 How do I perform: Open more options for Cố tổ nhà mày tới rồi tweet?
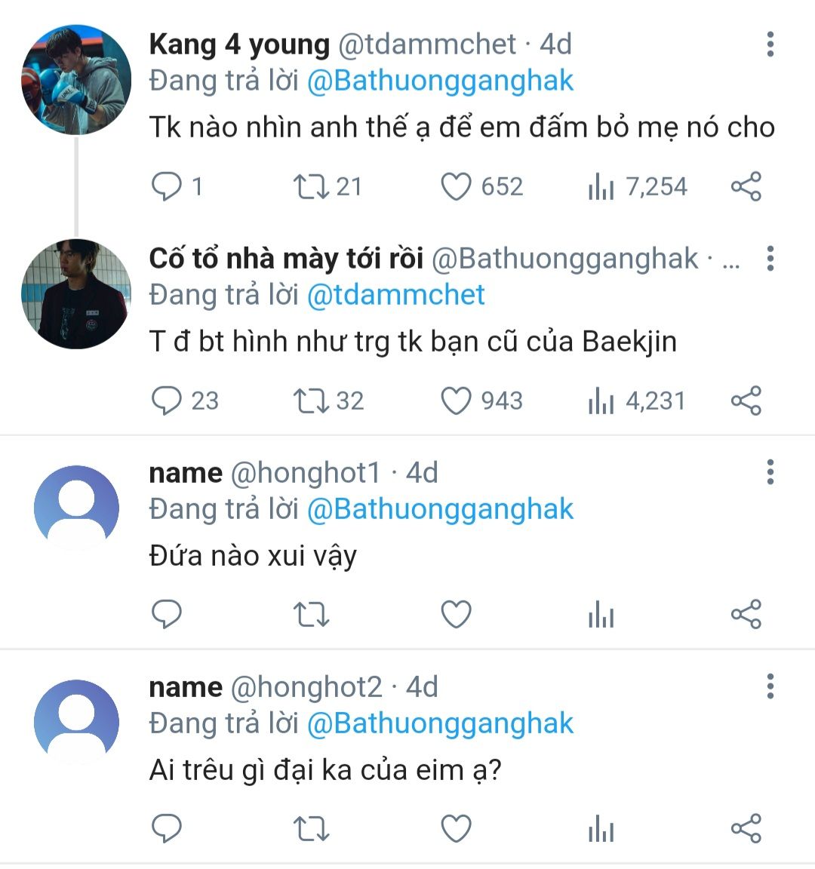pos(770,259)
